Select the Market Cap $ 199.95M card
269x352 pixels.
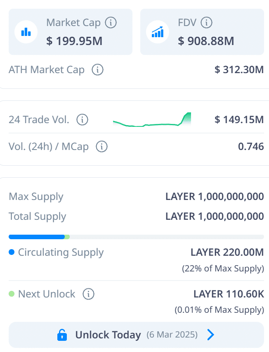[x=71, y=32]
